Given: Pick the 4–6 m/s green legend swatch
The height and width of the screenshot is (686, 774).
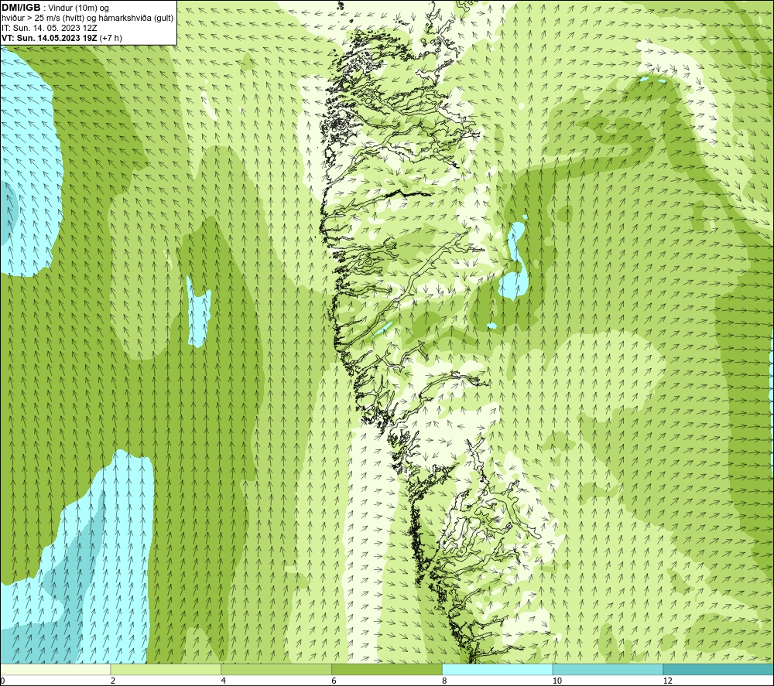Looking at the screenshot, I should point(276,669).
